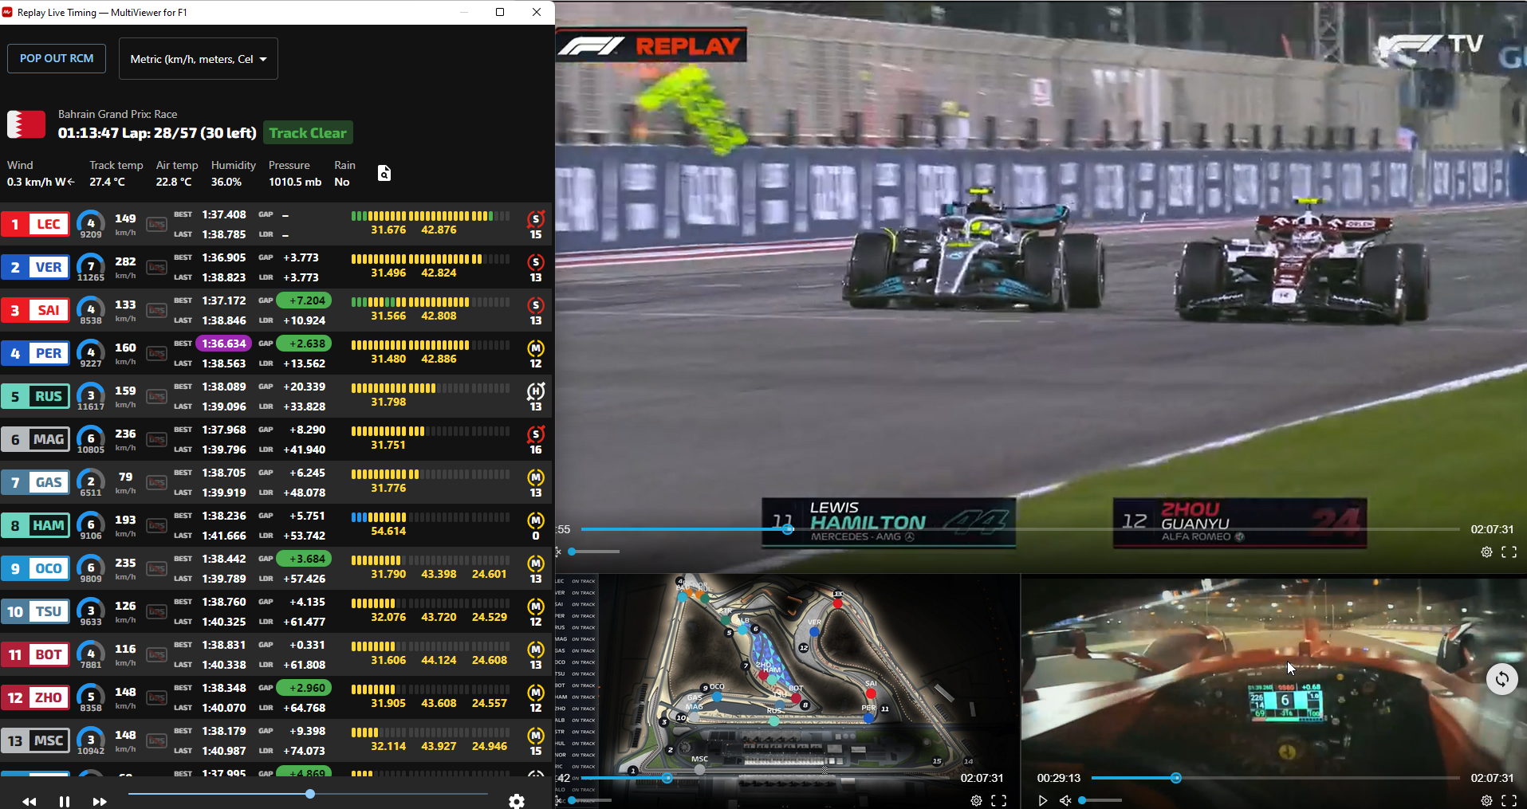The height and width of the screenshot is (809, 1527).
Task: Maximize the Replay Live Timing window
Action: coord(500,12)
